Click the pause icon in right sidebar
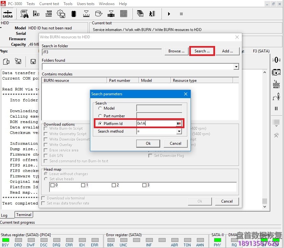284x248 pixels. 276,109
